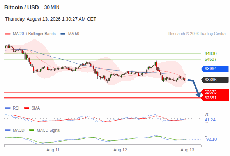This screenshot has width=230, height=156.
Task: Click the red 62673 support price tag
Action: pos(215,92)
